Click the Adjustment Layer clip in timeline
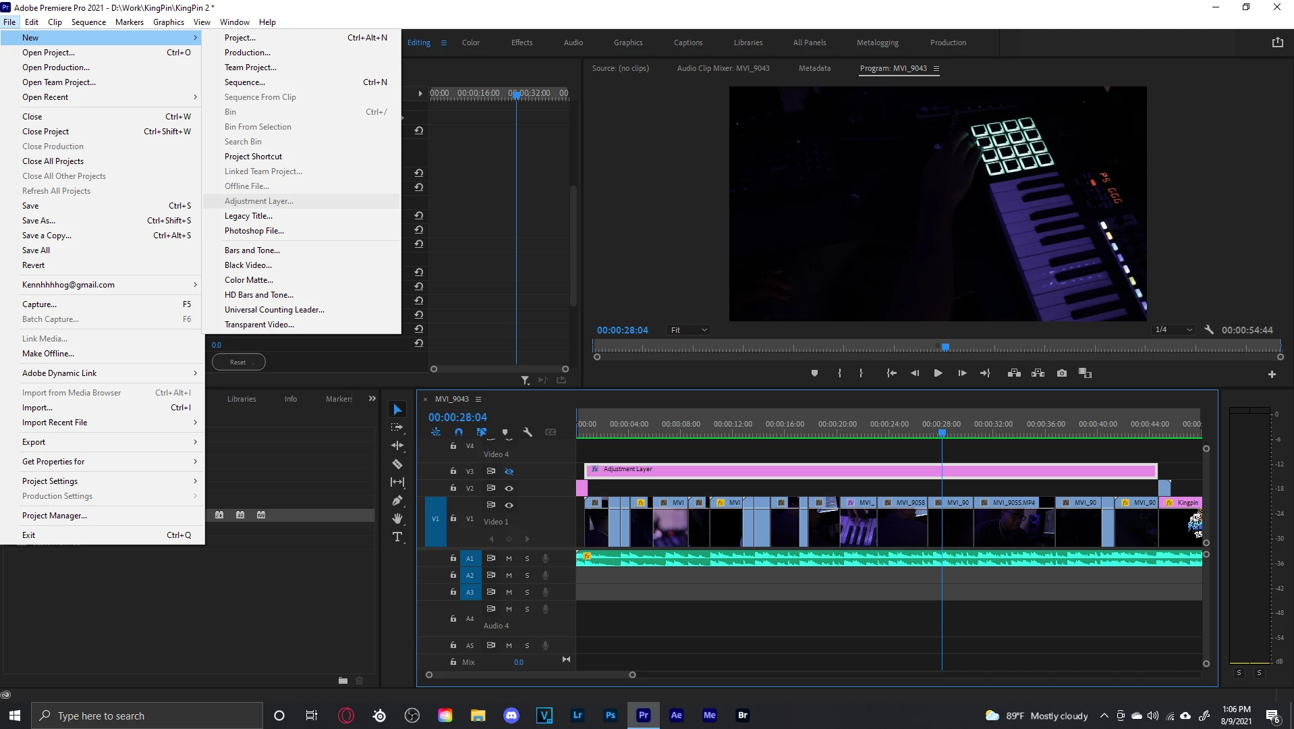 coord(870,470)
